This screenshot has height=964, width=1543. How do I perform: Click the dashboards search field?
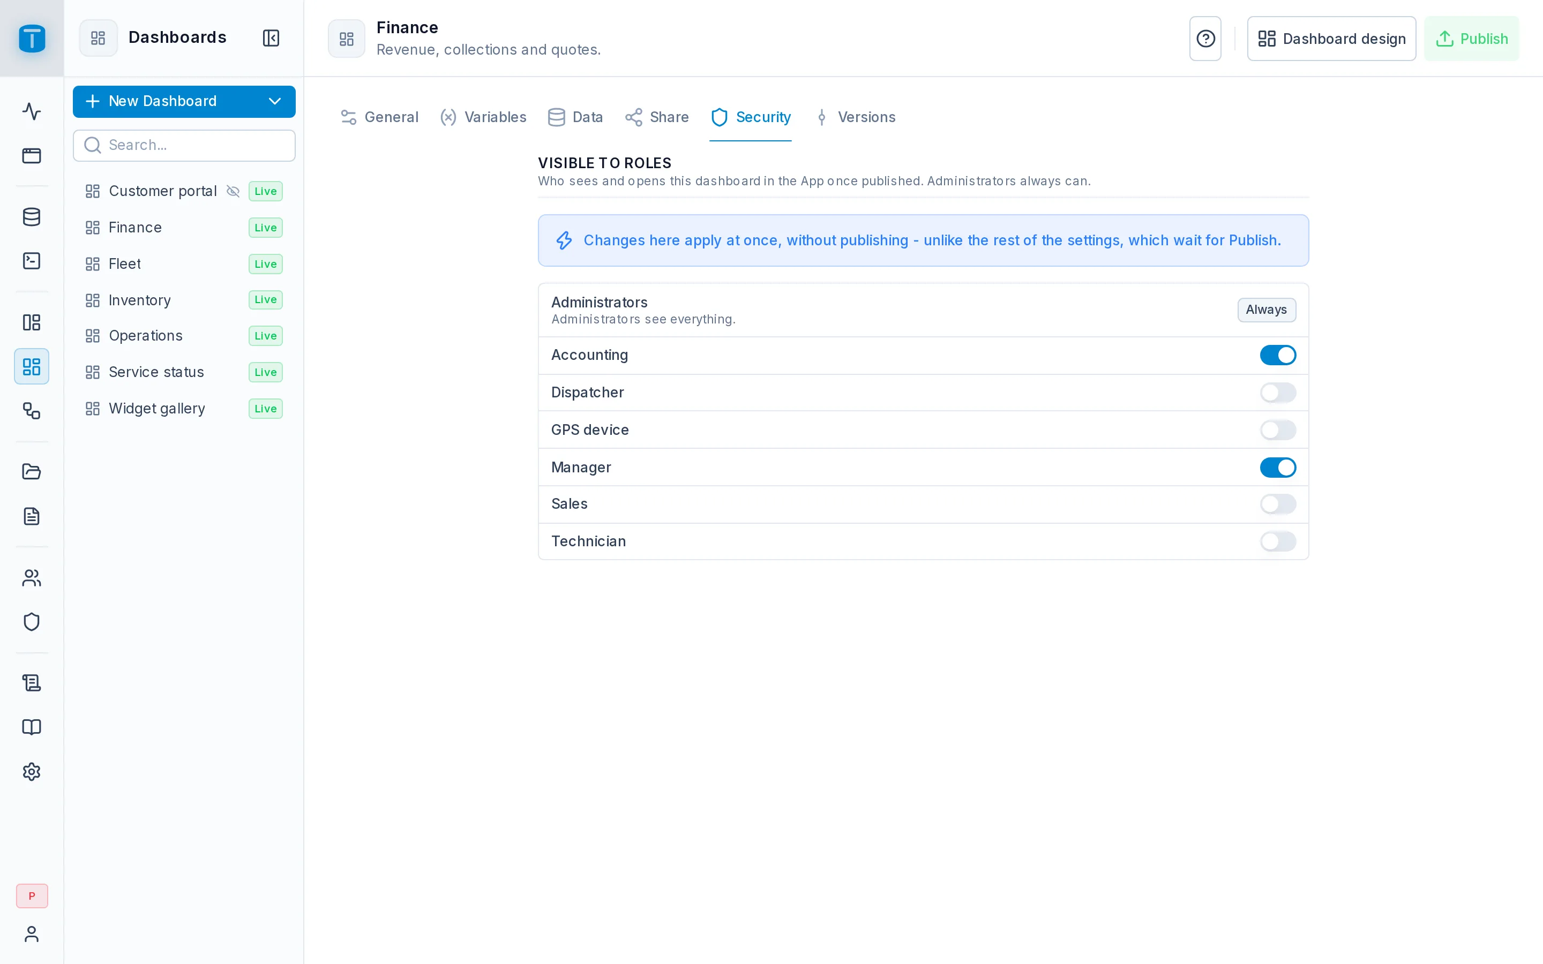point(184,145)
